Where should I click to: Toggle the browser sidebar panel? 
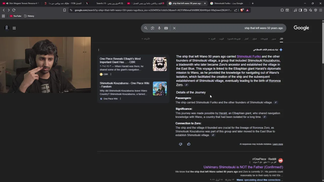(300, 10)
